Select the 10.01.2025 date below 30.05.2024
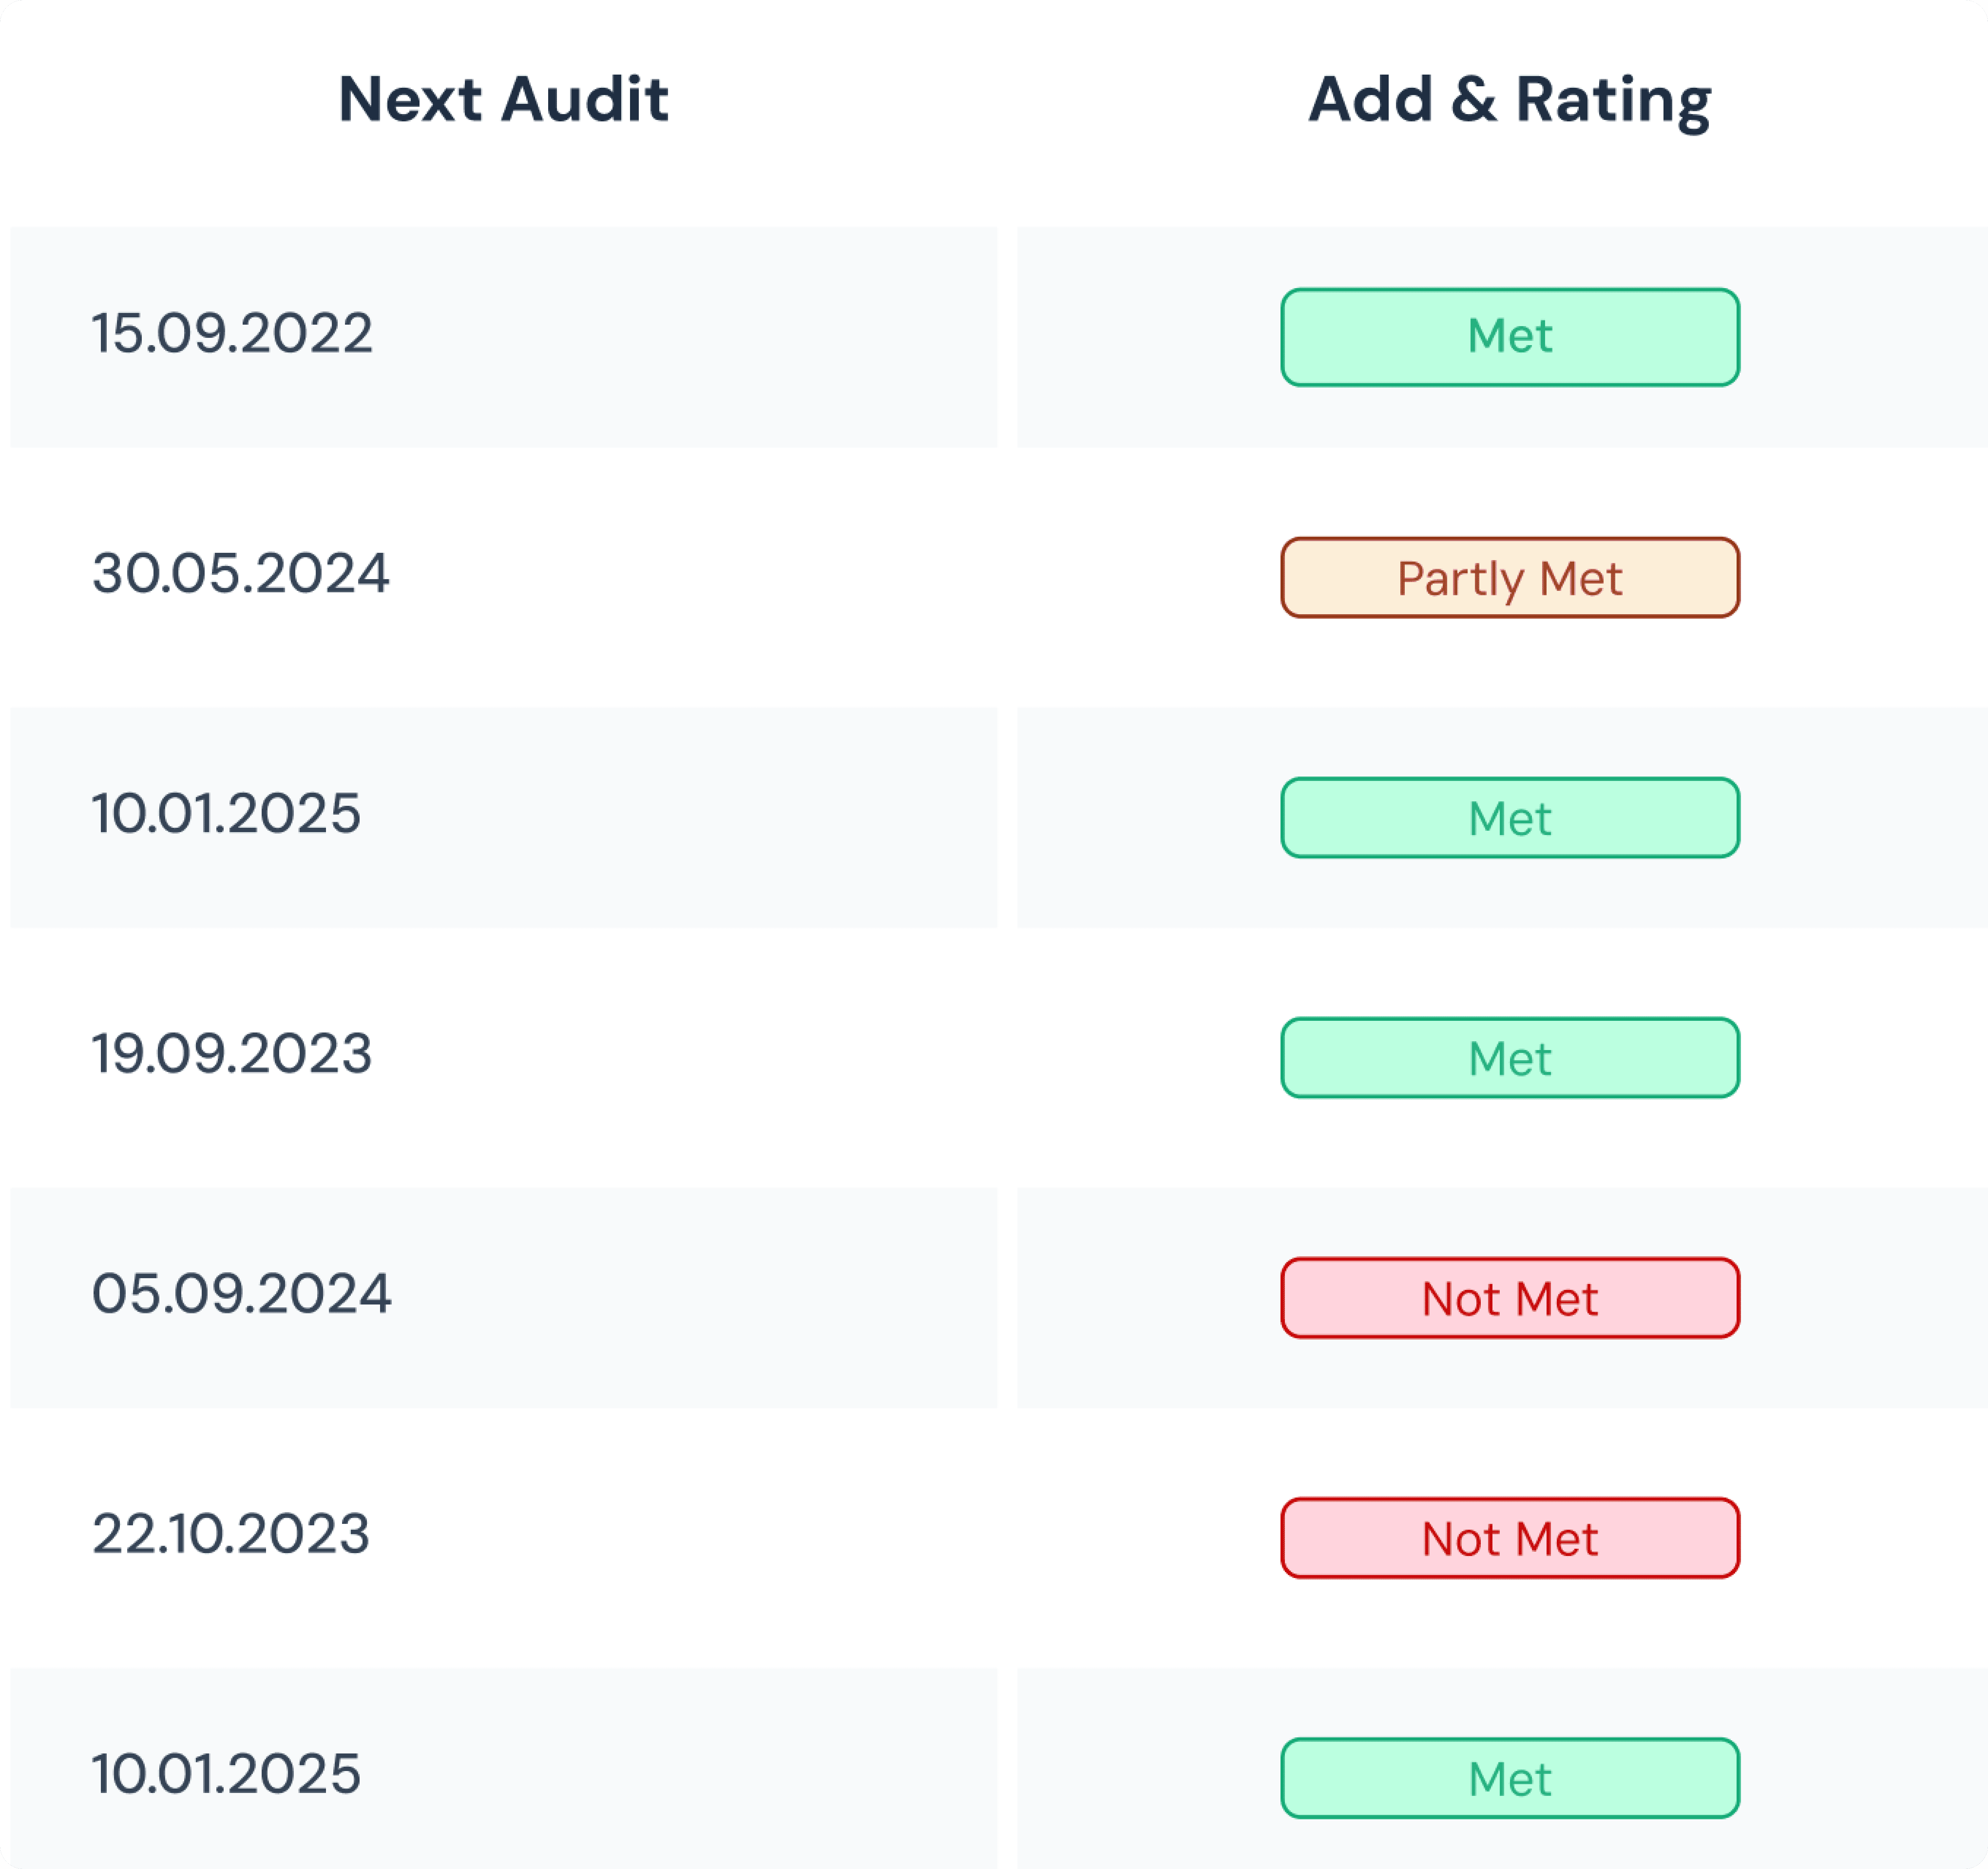Viewport: 1988px width, 1869px height. click(x=226, y=813)
